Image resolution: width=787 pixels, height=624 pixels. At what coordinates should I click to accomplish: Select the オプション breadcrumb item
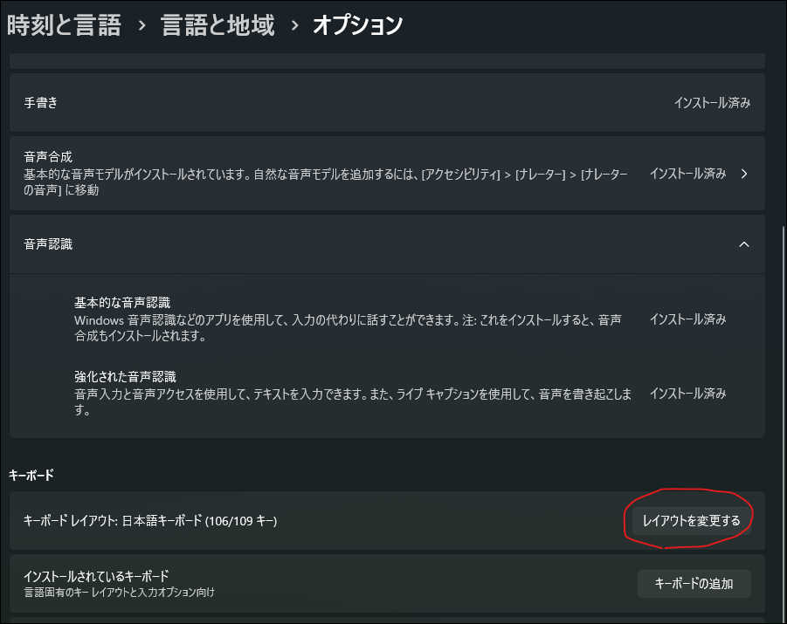point(358,24)
